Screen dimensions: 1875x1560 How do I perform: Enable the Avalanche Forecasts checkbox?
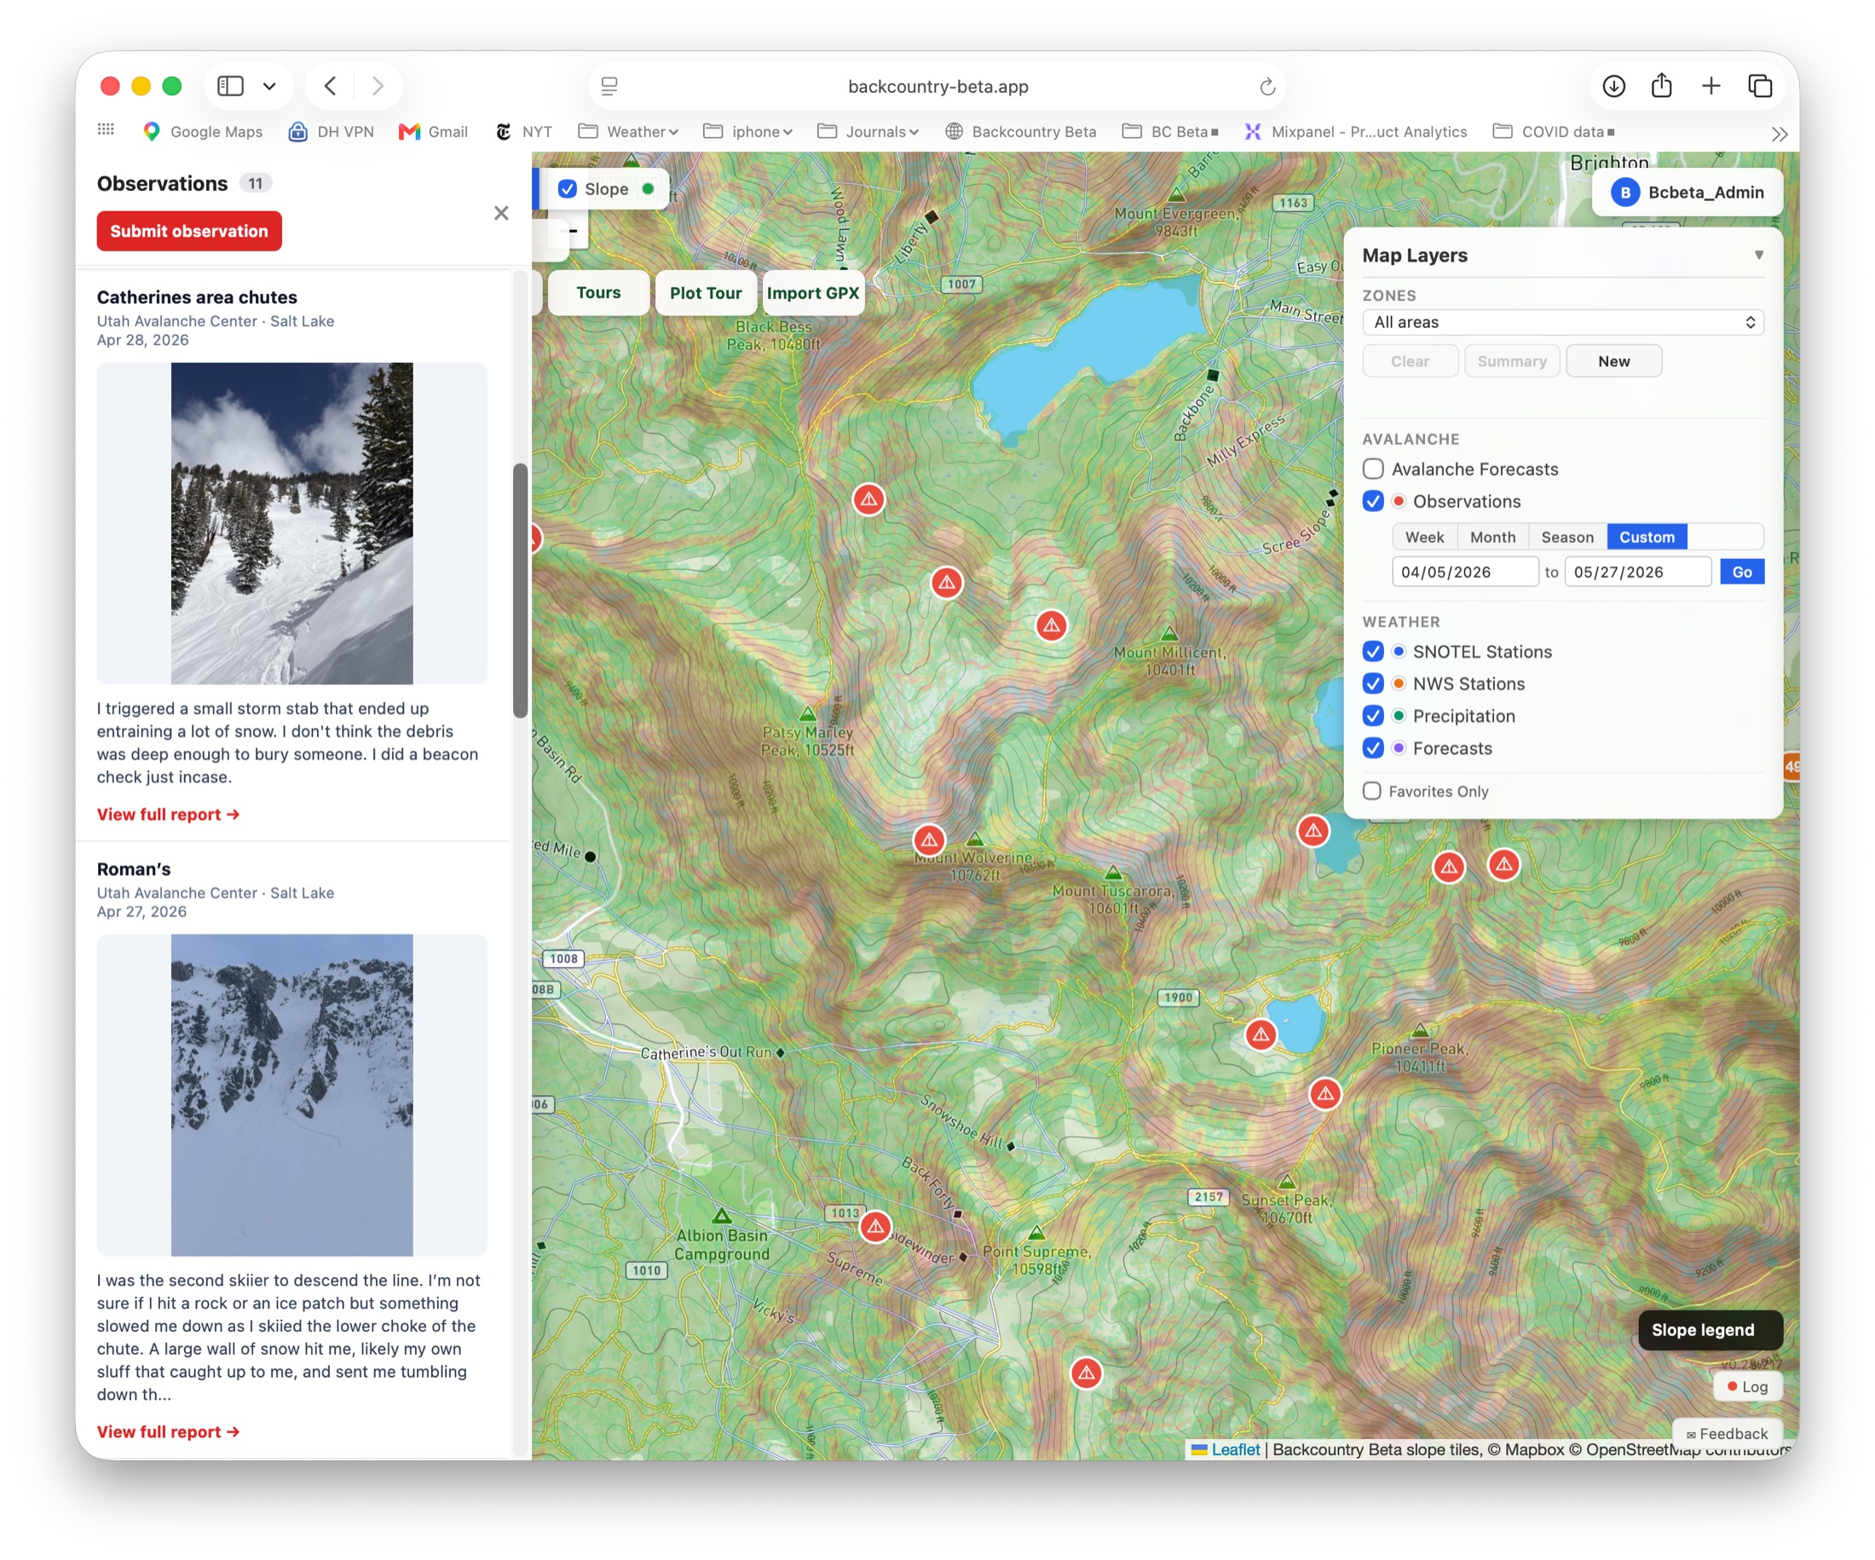click(1373, 469)
